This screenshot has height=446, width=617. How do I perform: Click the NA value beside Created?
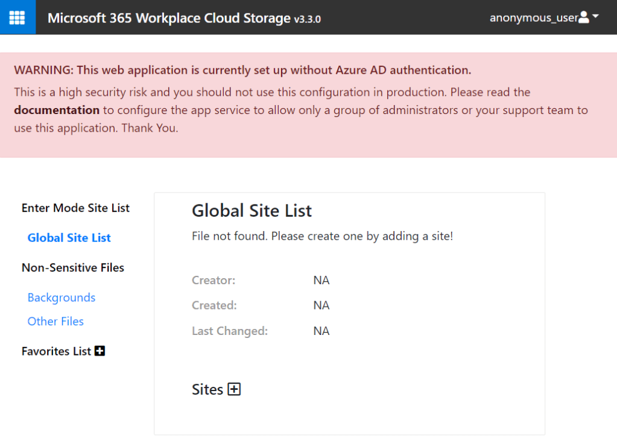(321, 305)
